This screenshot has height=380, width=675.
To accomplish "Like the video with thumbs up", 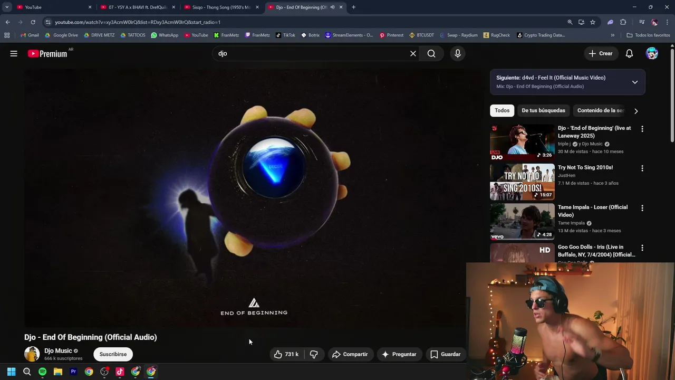I will click(x=286, y=354).
